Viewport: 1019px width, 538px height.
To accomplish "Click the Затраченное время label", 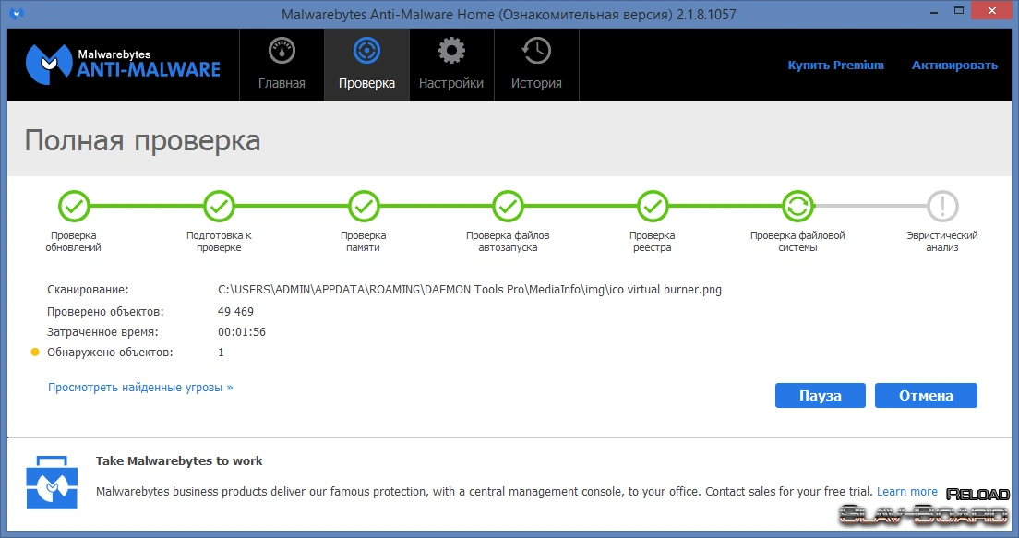I will [x=102, y=332].
